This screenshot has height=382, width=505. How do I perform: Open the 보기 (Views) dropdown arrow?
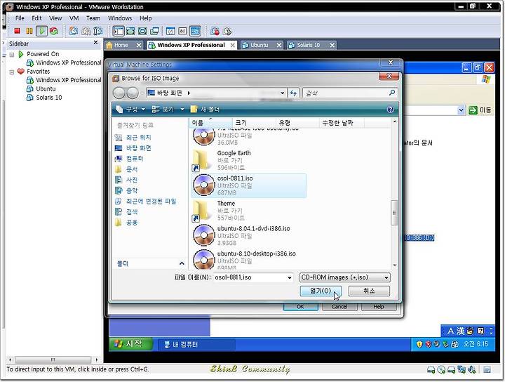pyautogui.click(x=182, y=110)
